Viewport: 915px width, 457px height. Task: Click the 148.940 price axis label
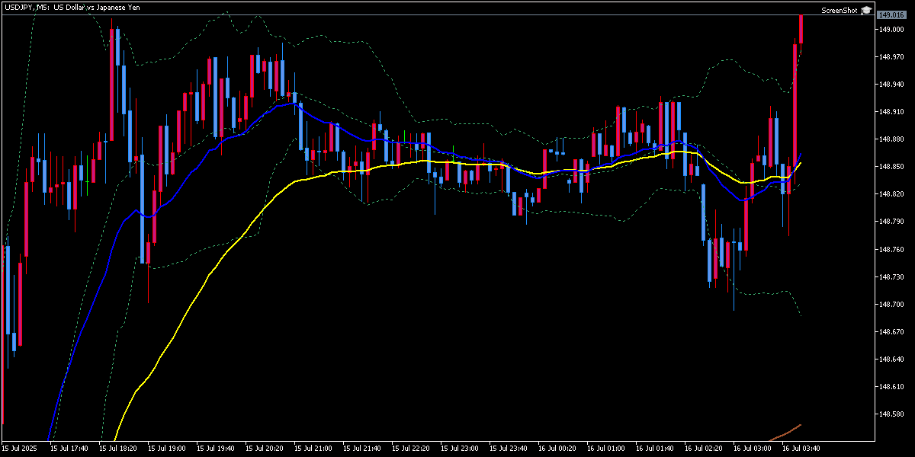[891, 85]
